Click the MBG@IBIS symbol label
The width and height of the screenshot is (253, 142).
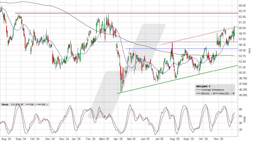point(202,86)
